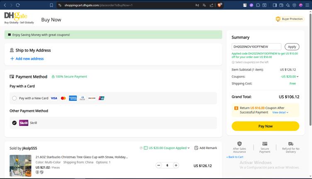
Task: Click the Skrill logo
Action: click(x=24, y=123)
